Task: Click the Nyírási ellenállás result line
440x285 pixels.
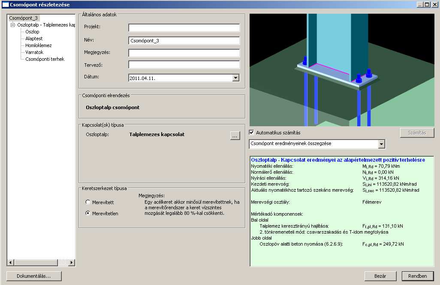Action: coord(325,178)
